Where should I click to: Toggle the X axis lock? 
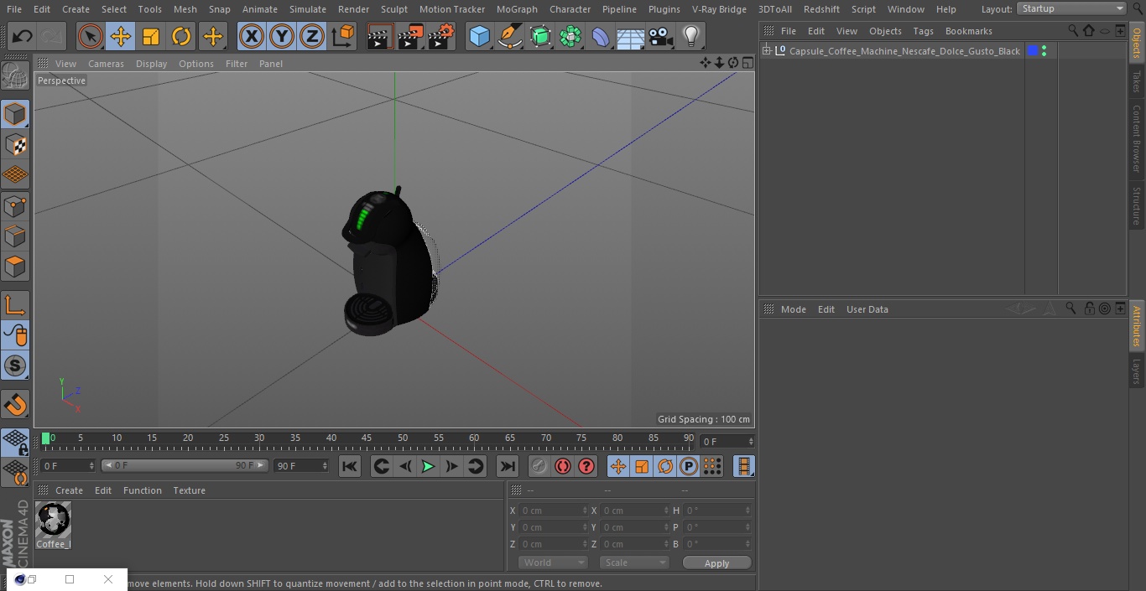[x=252, y=36]
